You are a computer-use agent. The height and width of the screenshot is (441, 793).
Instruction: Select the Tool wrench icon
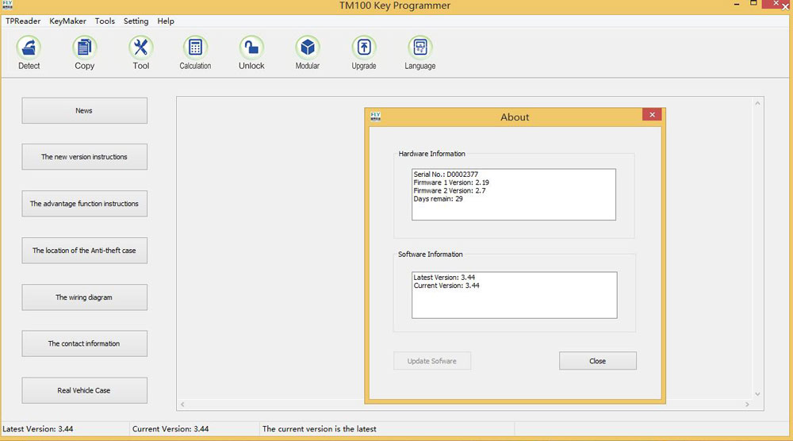coord(140,48)
